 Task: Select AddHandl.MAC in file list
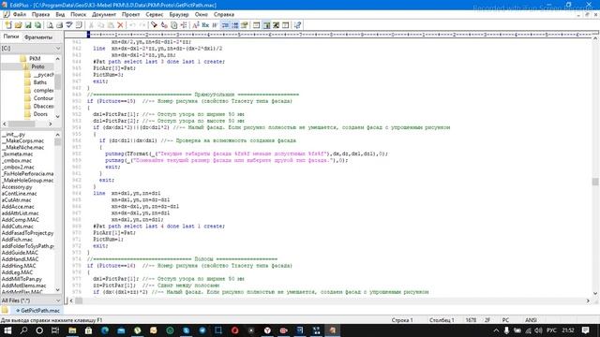pyautogui.click(x=20, y=259)
